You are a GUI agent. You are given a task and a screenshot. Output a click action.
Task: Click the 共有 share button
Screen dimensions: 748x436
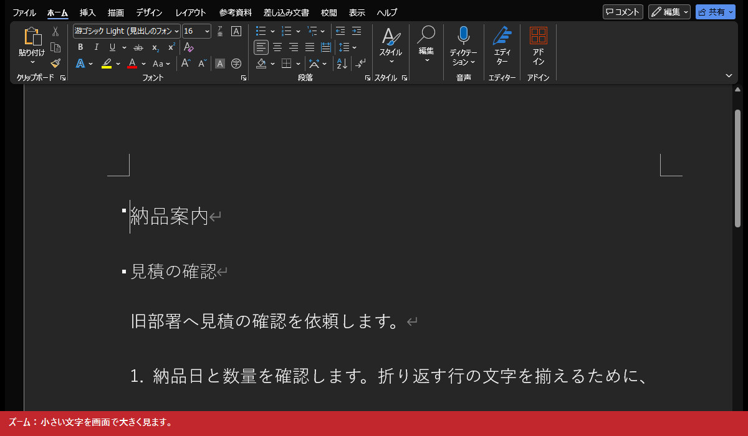716,12
